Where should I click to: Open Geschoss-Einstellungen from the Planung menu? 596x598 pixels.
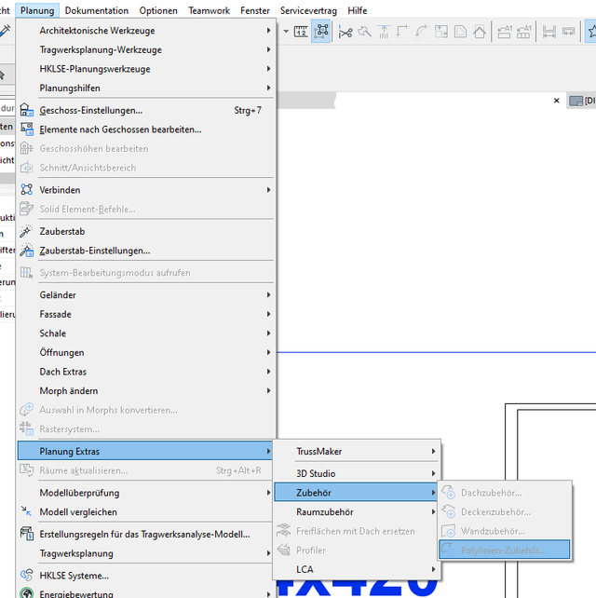click(x=145, y=110)
